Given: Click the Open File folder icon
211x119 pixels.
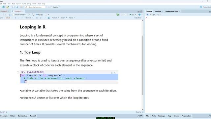Looking at the screenshot, I should point(8,7).
